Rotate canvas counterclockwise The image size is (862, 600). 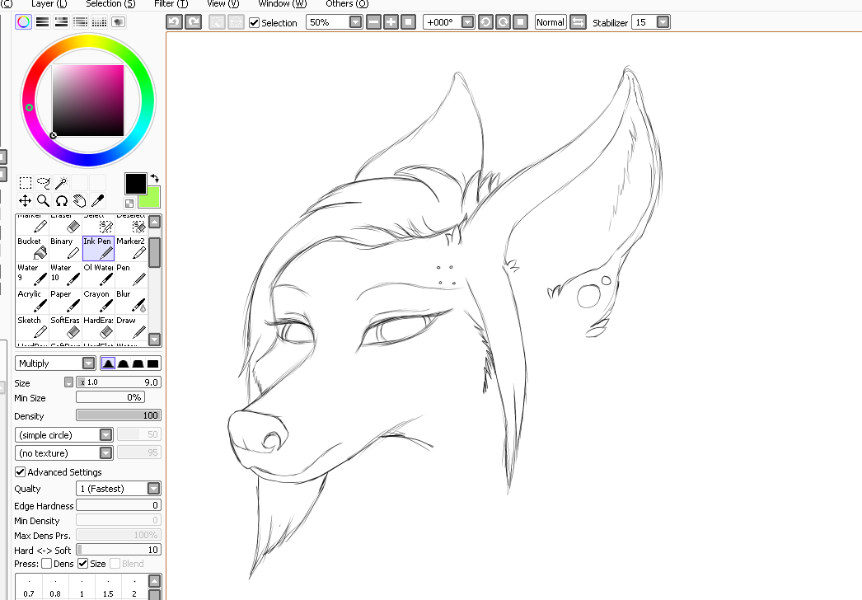(485, 22)
